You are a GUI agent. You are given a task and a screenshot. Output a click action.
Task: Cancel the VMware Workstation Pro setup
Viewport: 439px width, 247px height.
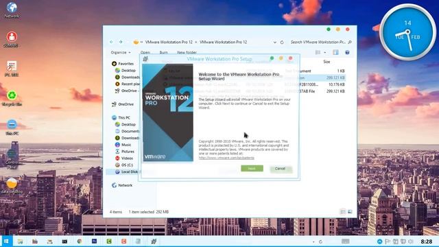pyautogui.click(x=280, y=169)
